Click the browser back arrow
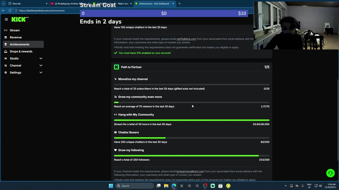 tap(3, 11)
